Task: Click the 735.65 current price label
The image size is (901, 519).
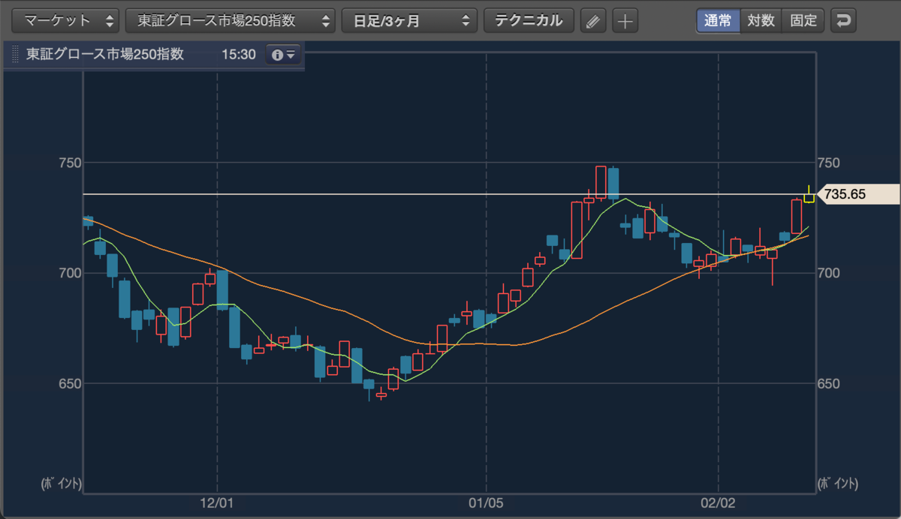Action: tap(857, 194)
